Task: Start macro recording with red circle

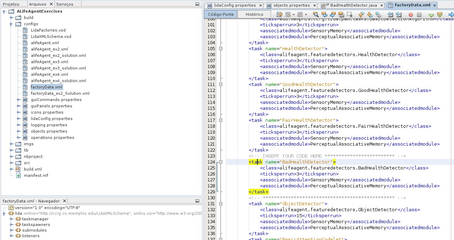Action: [410, 15]
